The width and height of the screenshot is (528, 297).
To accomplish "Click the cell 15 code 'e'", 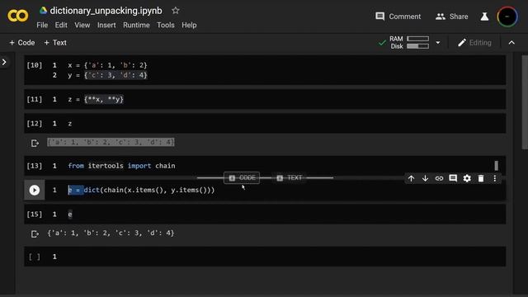I will pos(69,214).
